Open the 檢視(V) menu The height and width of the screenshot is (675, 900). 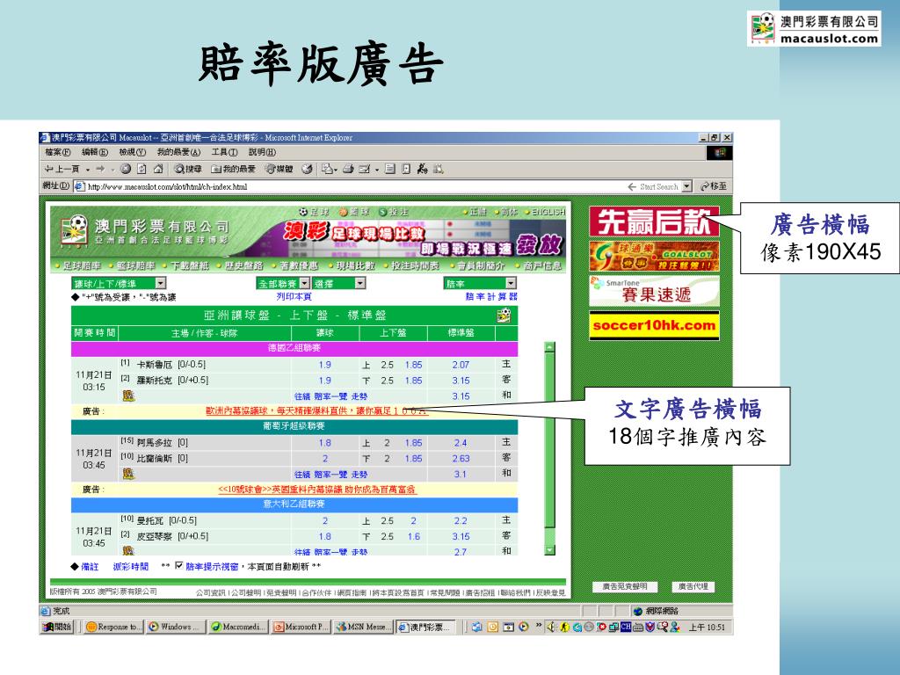point(132,152)
